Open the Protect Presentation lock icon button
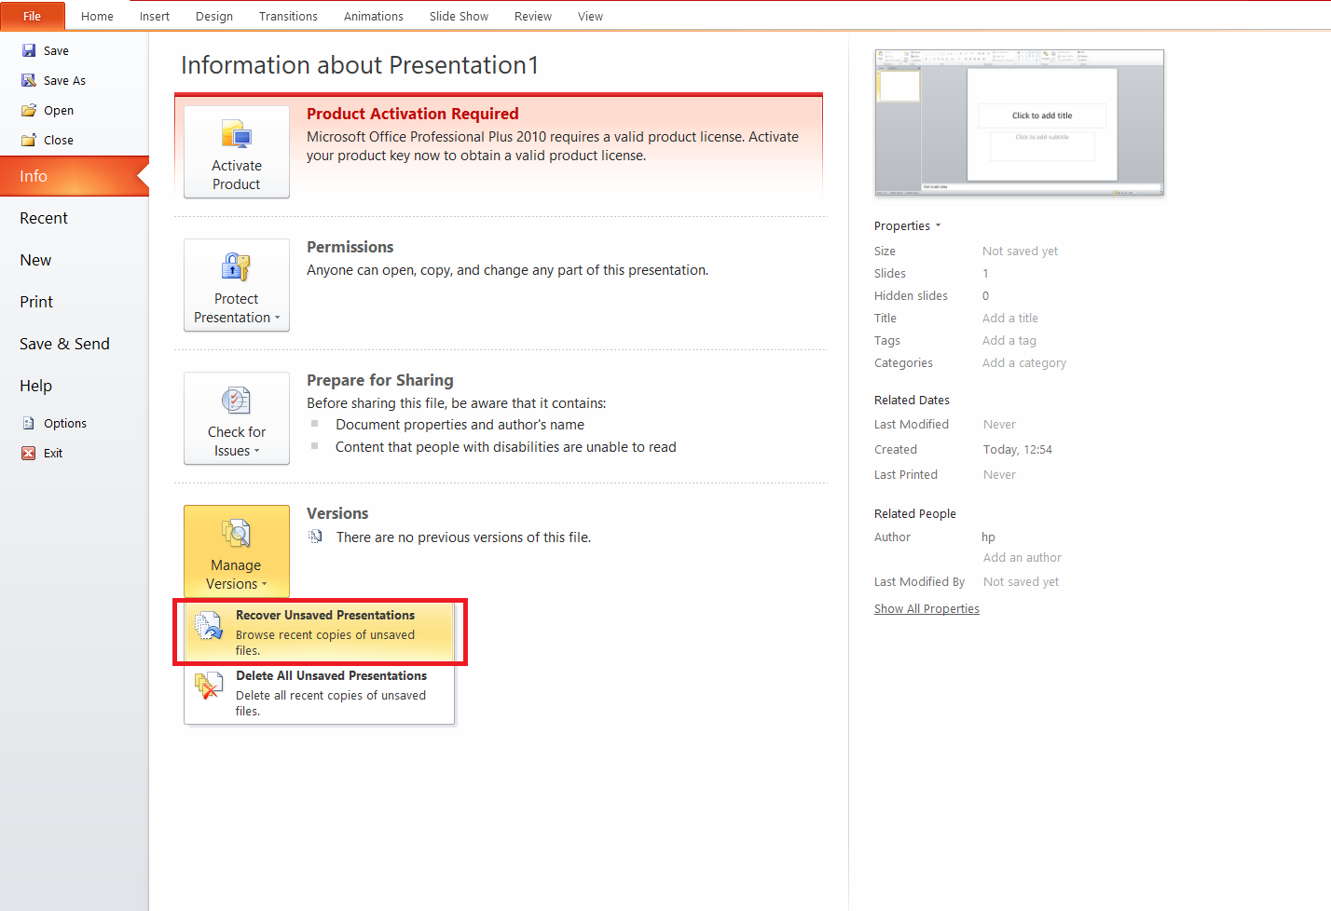The height and width of the screenshot is (911, 1331). [x=237, y=285]
